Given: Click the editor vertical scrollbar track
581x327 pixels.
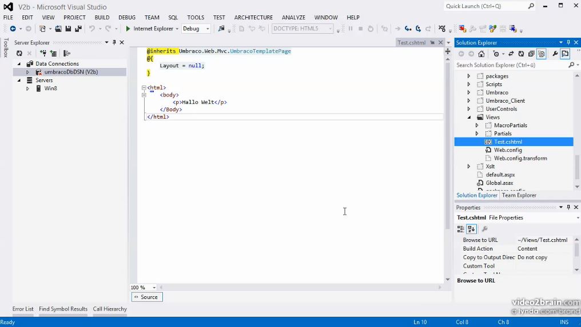Looking at the screenshot, I should click(448, 169).
